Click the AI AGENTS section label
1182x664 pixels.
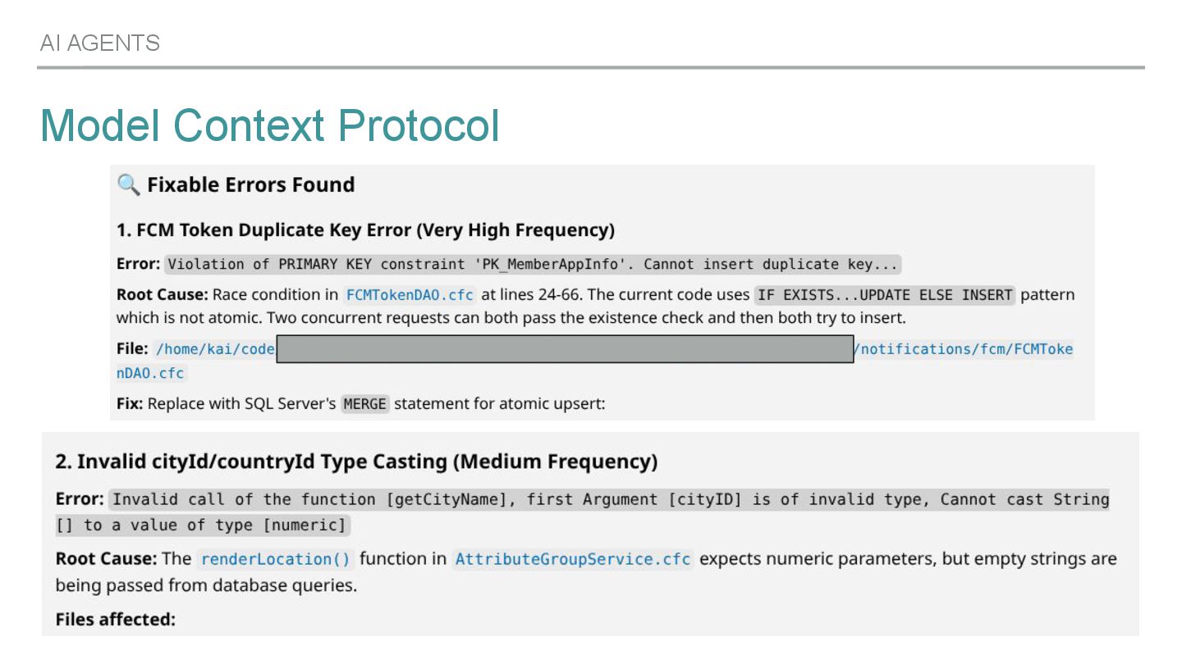pos(100,43)
